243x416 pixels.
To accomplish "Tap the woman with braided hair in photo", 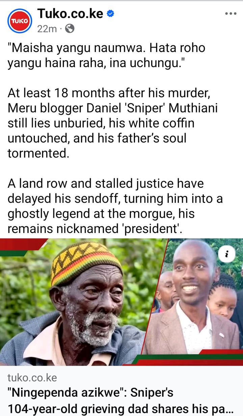I will (222, 297).
